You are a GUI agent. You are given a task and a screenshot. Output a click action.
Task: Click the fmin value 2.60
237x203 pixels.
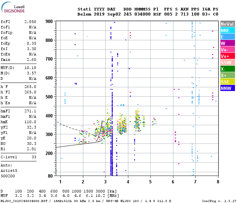31,60
